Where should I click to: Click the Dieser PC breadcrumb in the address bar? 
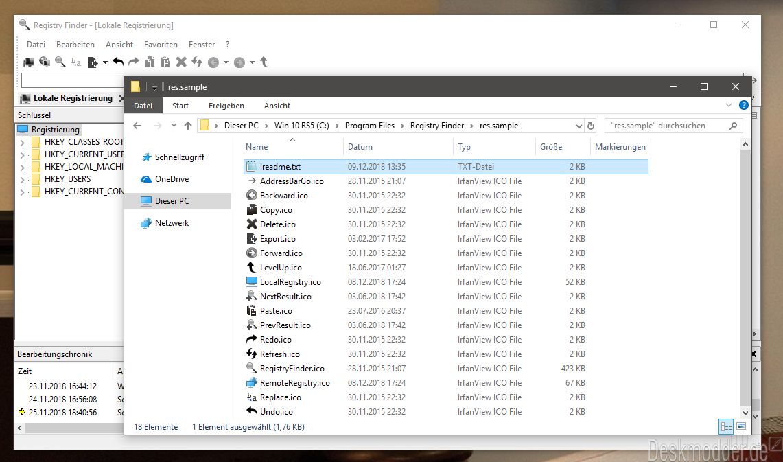241,126
